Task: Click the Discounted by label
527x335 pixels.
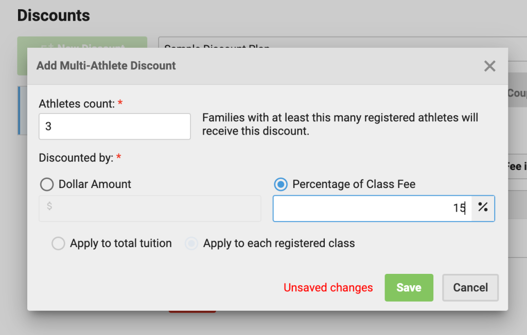Action: coord(76,158)
